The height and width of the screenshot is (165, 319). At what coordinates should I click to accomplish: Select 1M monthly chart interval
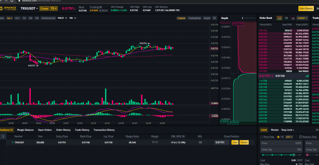click(37, 18)
